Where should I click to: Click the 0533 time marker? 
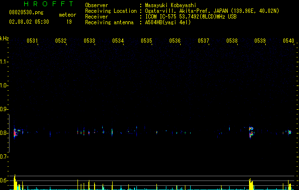89,41
